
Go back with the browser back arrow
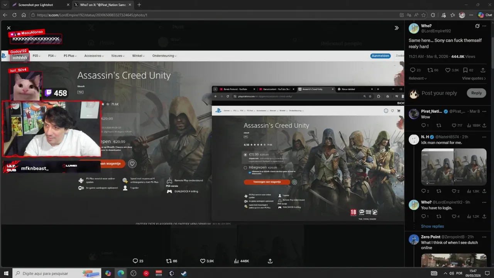pyautogui.click(x=5, y=15)
